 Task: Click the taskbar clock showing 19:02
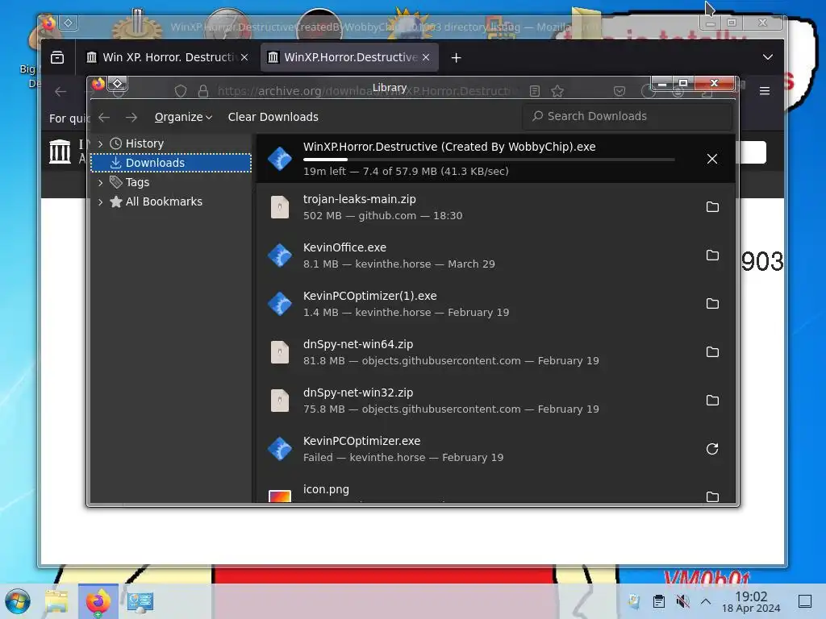[x=751, y=601]
